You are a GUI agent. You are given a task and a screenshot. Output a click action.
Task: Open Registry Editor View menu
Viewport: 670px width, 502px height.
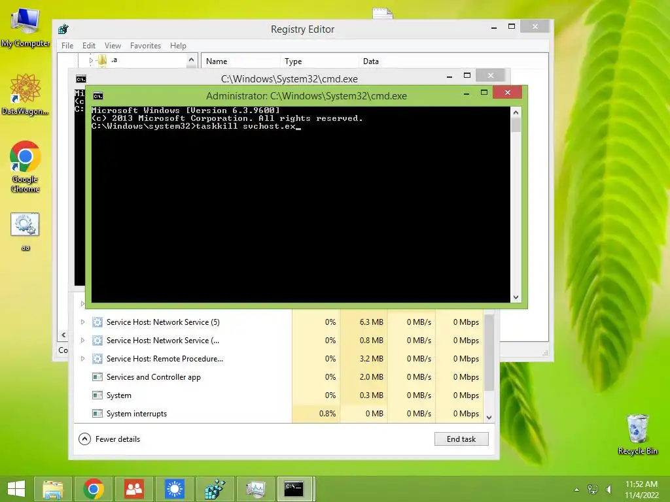pyautogui.click(x=113, y=46)
